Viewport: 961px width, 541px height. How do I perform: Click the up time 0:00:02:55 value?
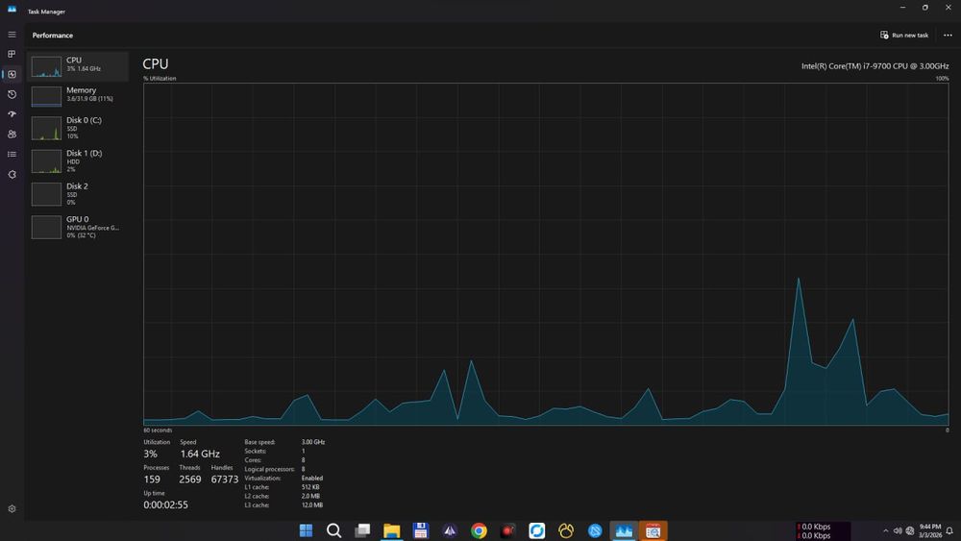click(x=165, y=504)
